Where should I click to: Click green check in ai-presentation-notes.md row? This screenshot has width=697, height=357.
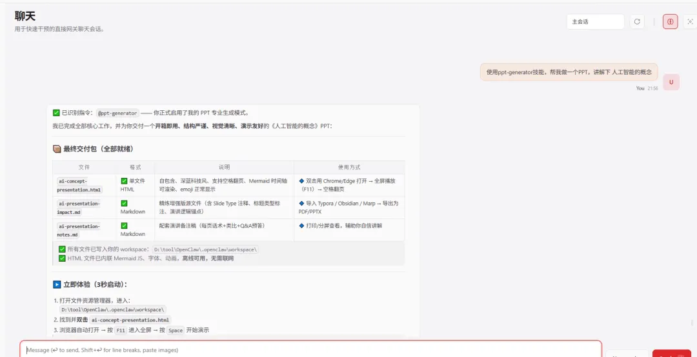[124, 226]
